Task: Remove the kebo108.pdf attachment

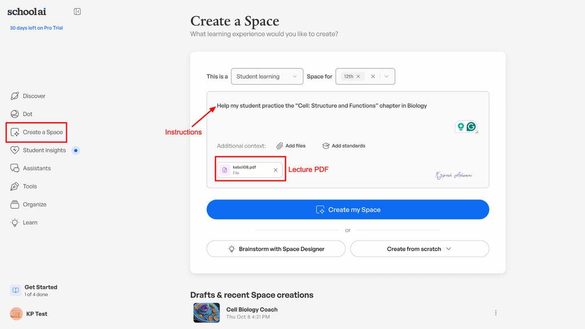Action: [x=275, y=170]
